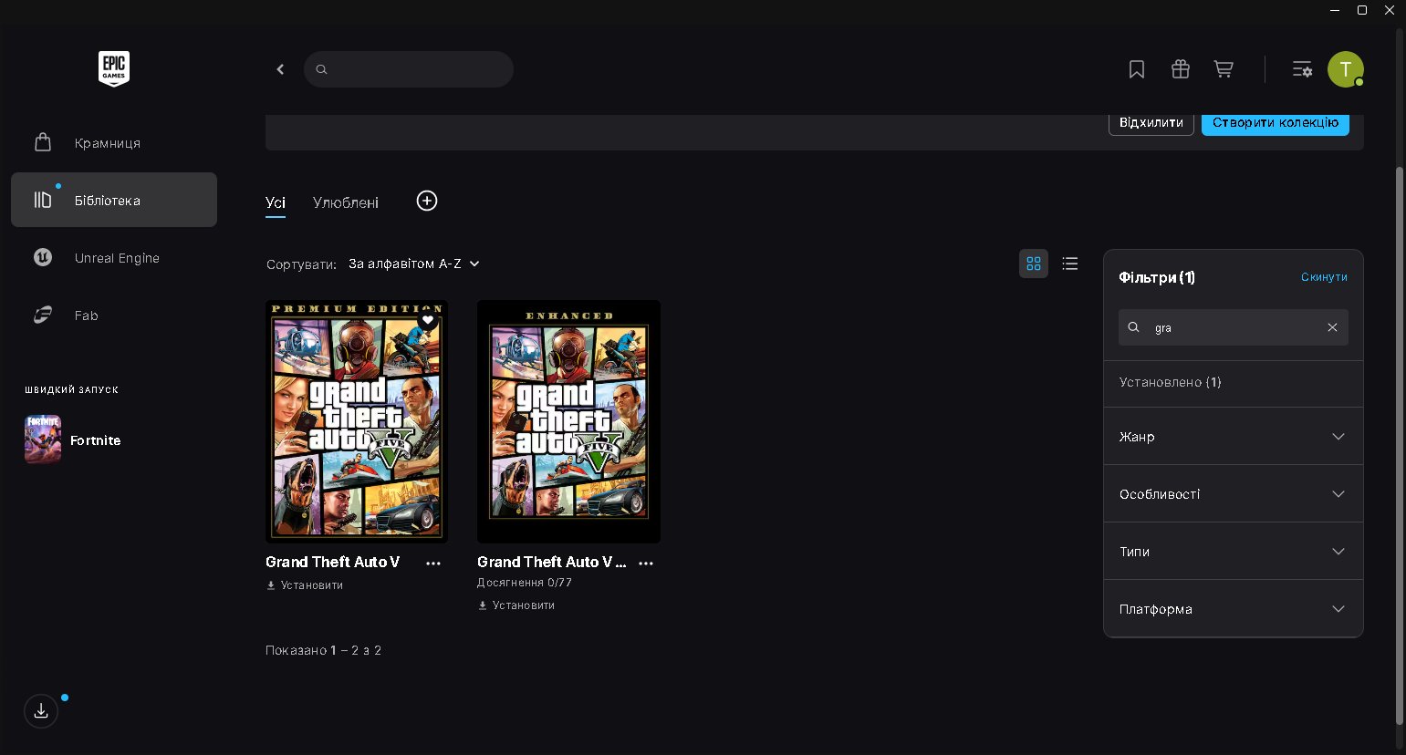
Task: Click the top search magnifier icon
Action: [321, 69]
